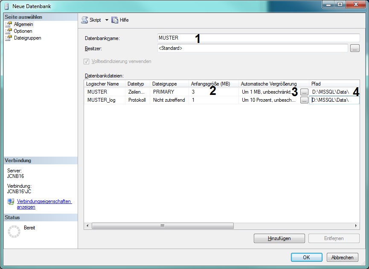The width and height of the screenshot is (369, 269).
Task: Select the Dateigruppen page
Action: [28, 38]
